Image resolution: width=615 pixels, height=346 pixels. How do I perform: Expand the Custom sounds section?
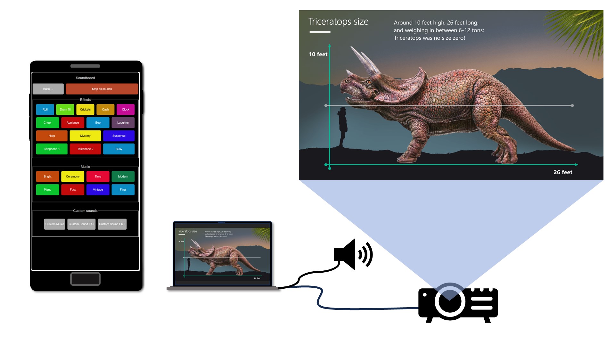tap(85, 210)
